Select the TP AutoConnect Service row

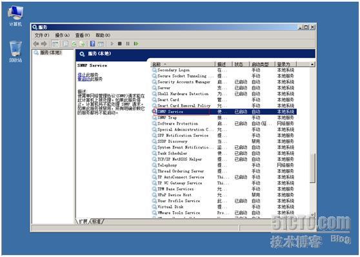click(x=224, y=177)
